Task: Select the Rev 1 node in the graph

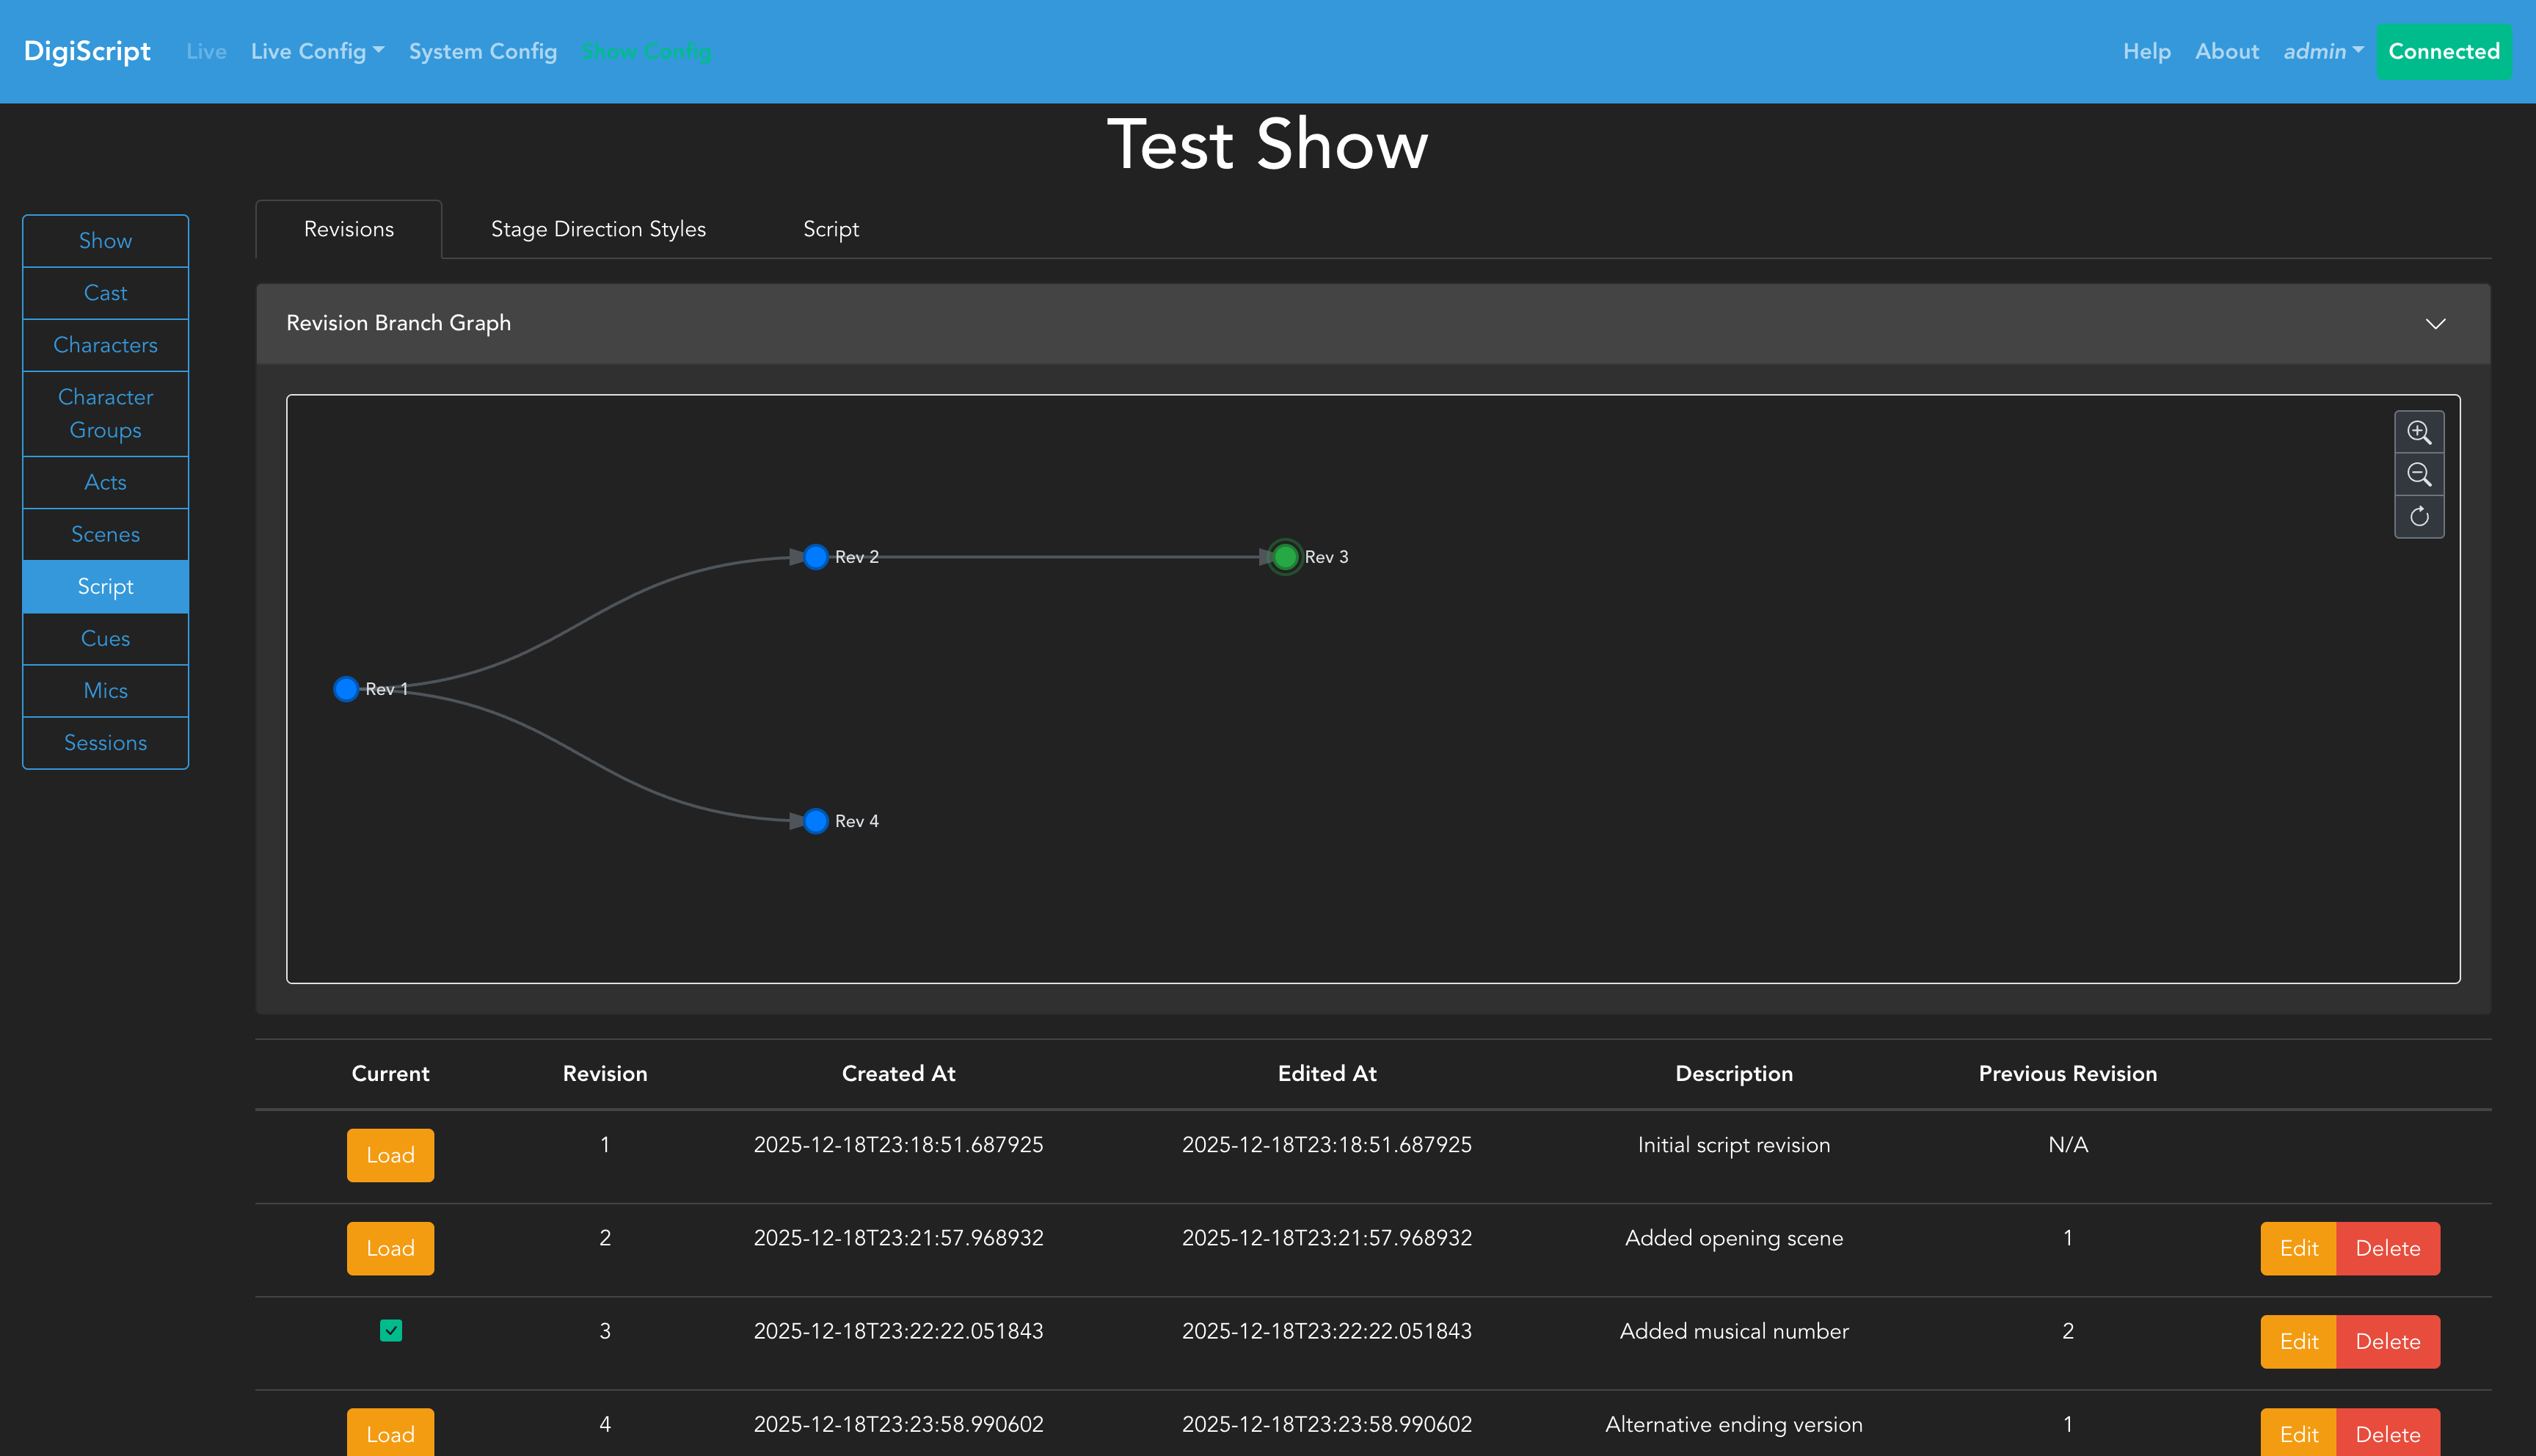Action: [346, 689]
